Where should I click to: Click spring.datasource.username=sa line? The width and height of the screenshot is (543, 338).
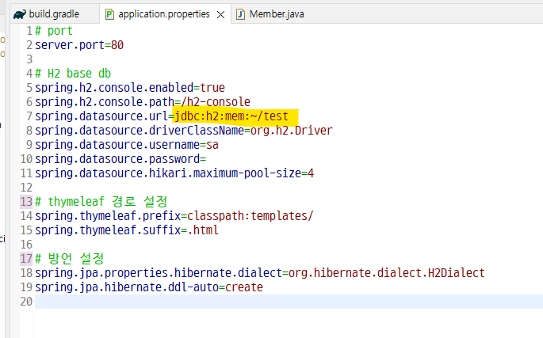127,145
